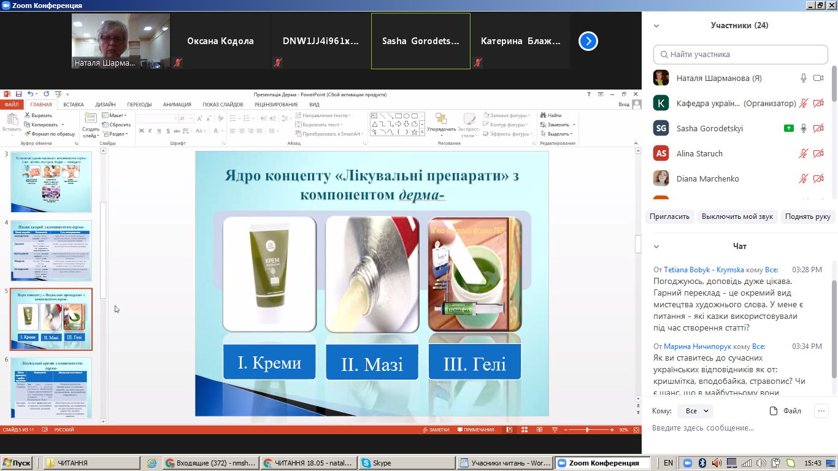Switch to the ДИЗАЙН ribbon tab

[x=106, y=104]
